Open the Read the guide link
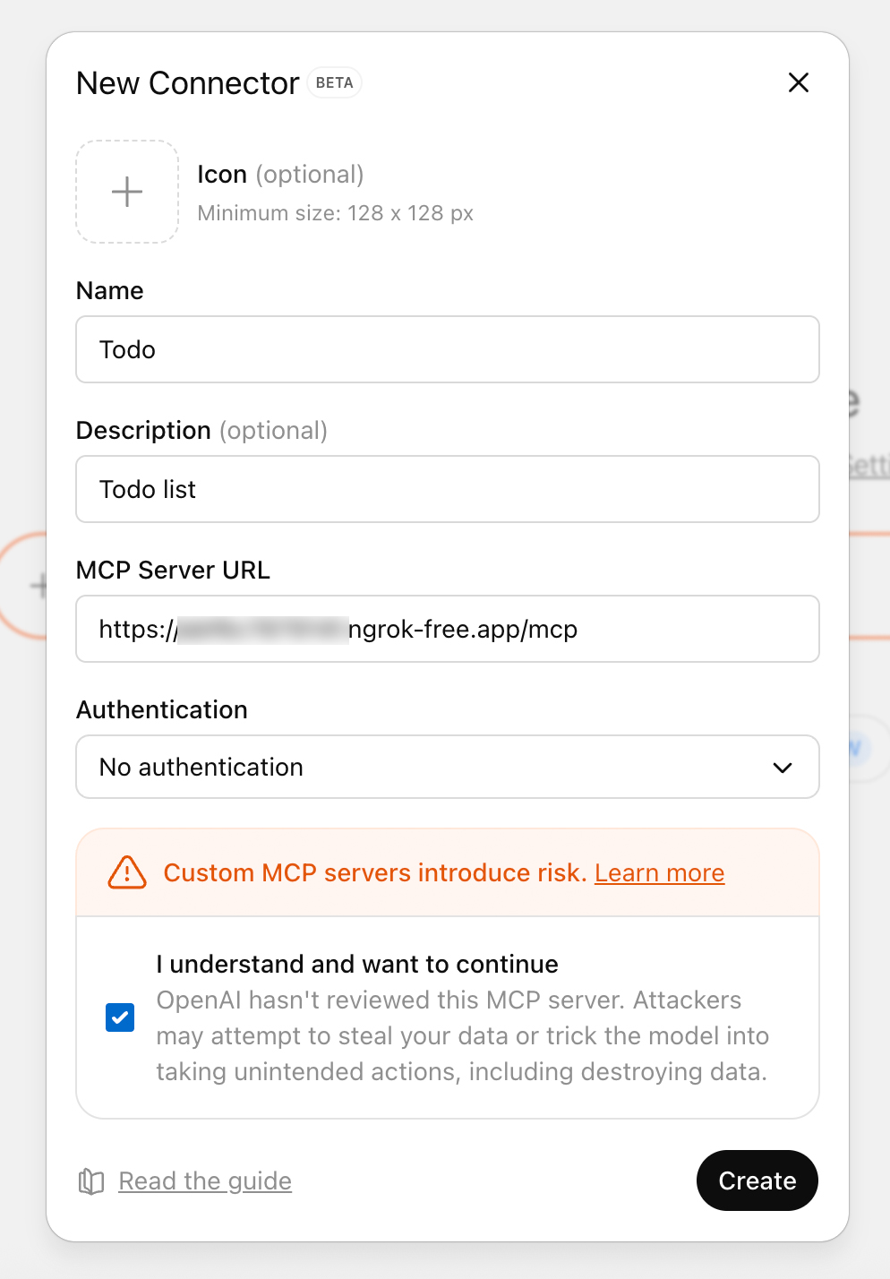Screen dimensions: 890x1279 pos(205,1181)
